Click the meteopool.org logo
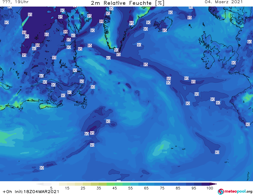The image size is (253, 195). point(235,192)
